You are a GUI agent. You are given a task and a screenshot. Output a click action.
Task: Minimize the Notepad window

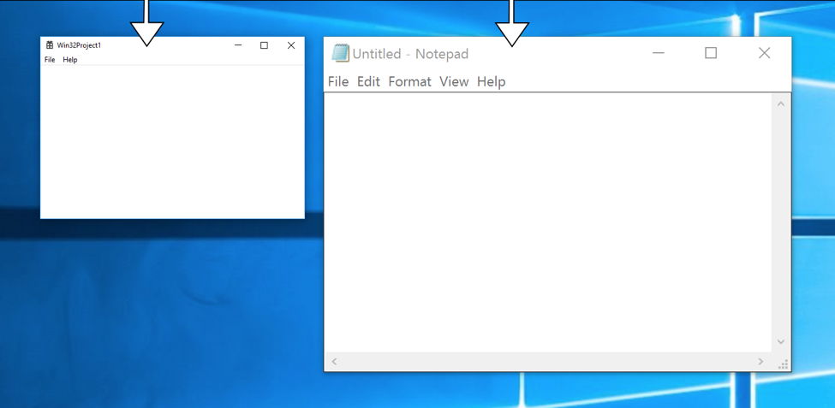coord(659,53)
